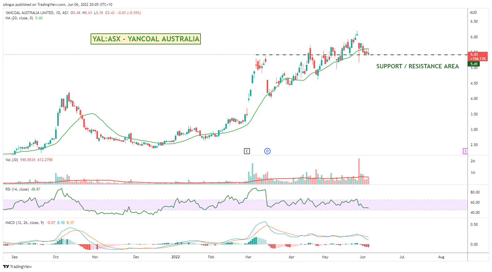Click the MACD (12, 26, close, 9) label
The width and height of the screenshot is (492, 272).
coord(24,223)
